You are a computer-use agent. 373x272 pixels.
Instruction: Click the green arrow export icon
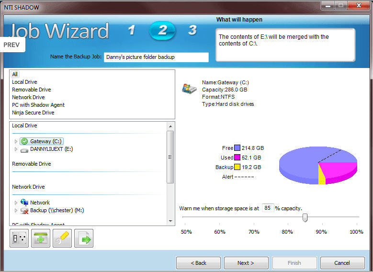[84, 238]
